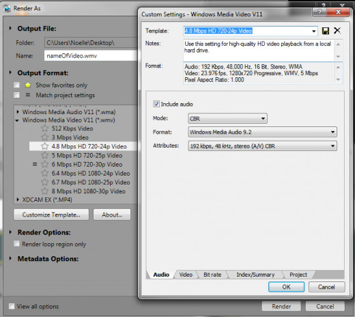Click OK in Custom Settings
The width and height of the screenshot is (355, 317).
click(286, 287)
